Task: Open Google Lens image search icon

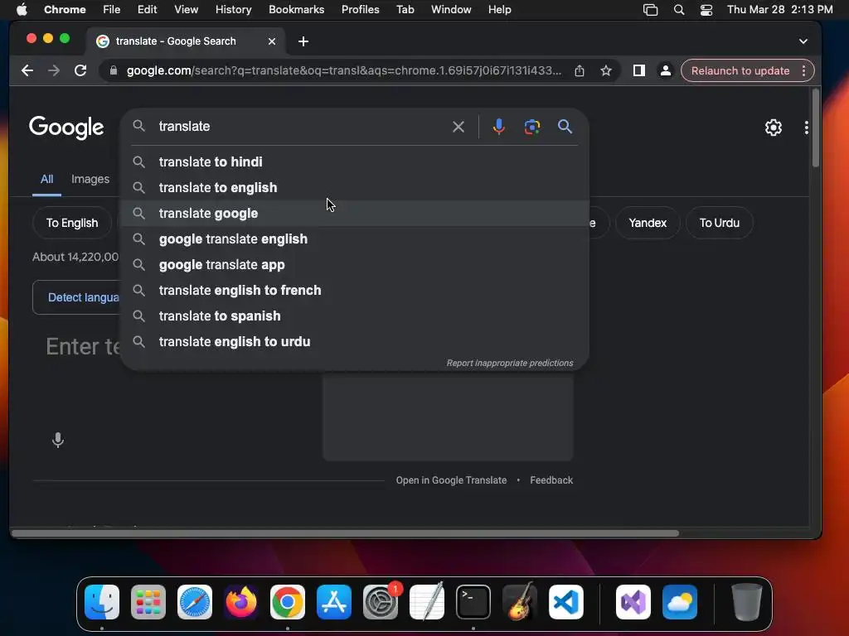Action: click(531, 127)
